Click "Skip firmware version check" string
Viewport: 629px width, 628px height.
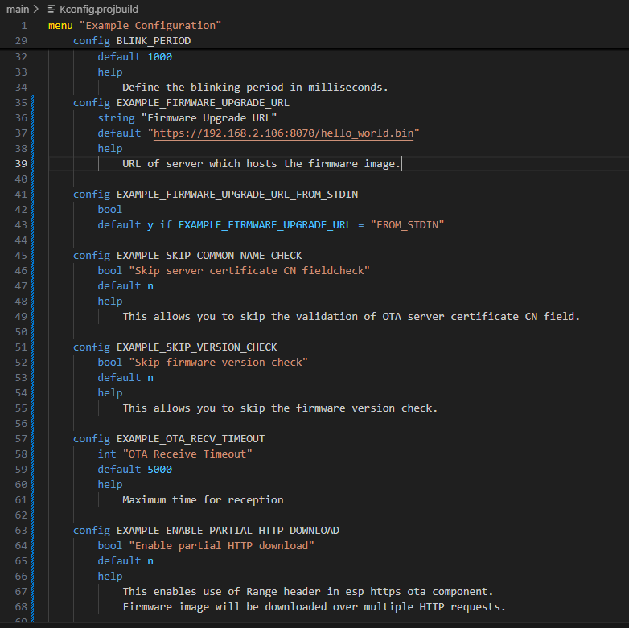pos(218,363)
